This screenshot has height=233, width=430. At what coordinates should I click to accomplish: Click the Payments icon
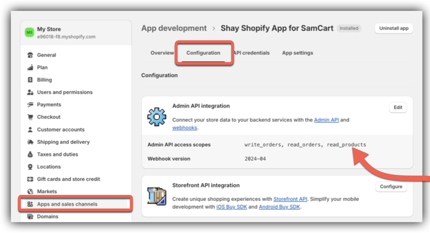pos(30,105)
